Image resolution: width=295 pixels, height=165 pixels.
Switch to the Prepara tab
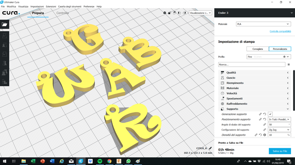tap(38, 13)
